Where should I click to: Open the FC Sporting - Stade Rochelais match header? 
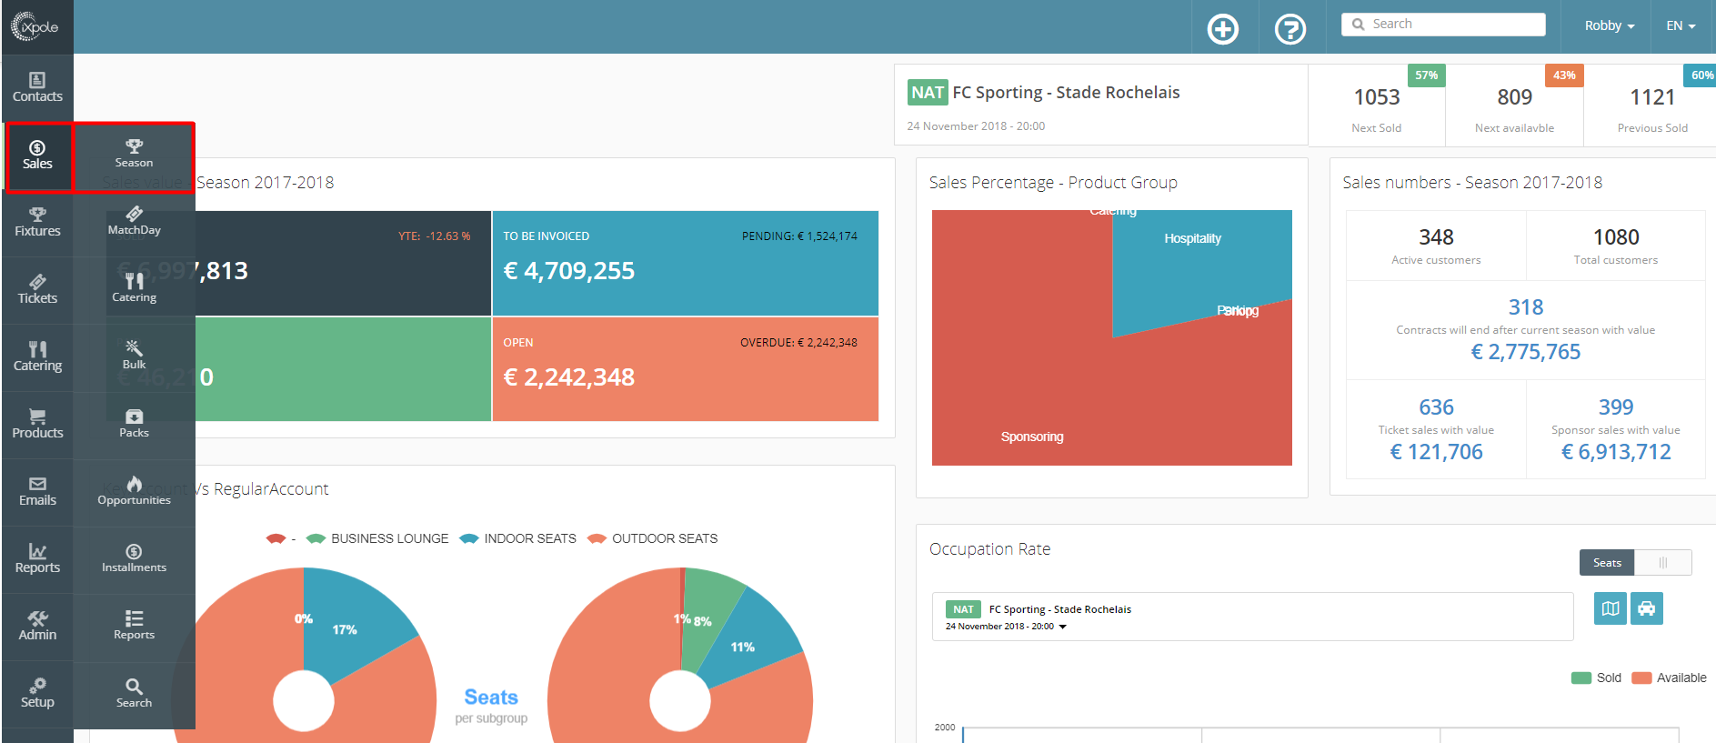1100,105
